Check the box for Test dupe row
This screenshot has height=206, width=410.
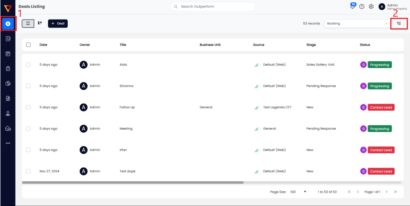coord(28,171)
